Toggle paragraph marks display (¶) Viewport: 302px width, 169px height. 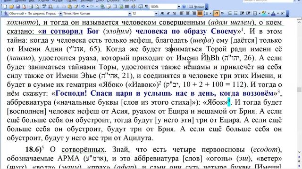pos(147,7)
